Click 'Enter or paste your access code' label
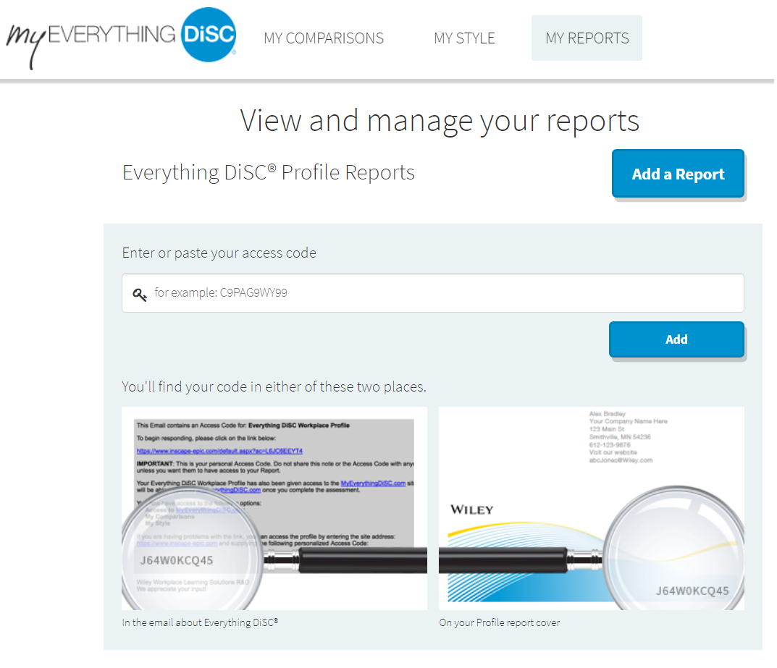 pos(219,253)
